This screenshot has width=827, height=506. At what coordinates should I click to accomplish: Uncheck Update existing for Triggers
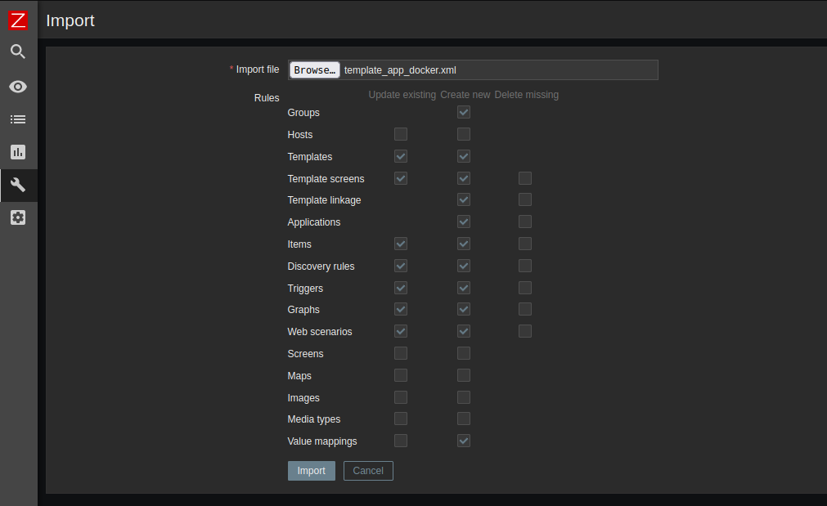click(401, 287)
